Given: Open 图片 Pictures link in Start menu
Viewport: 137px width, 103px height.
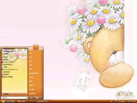Looking at the screenshot, I should (x=31, y=61).
